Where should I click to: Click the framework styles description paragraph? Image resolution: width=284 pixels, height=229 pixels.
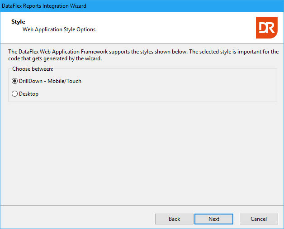click(143, 55)
